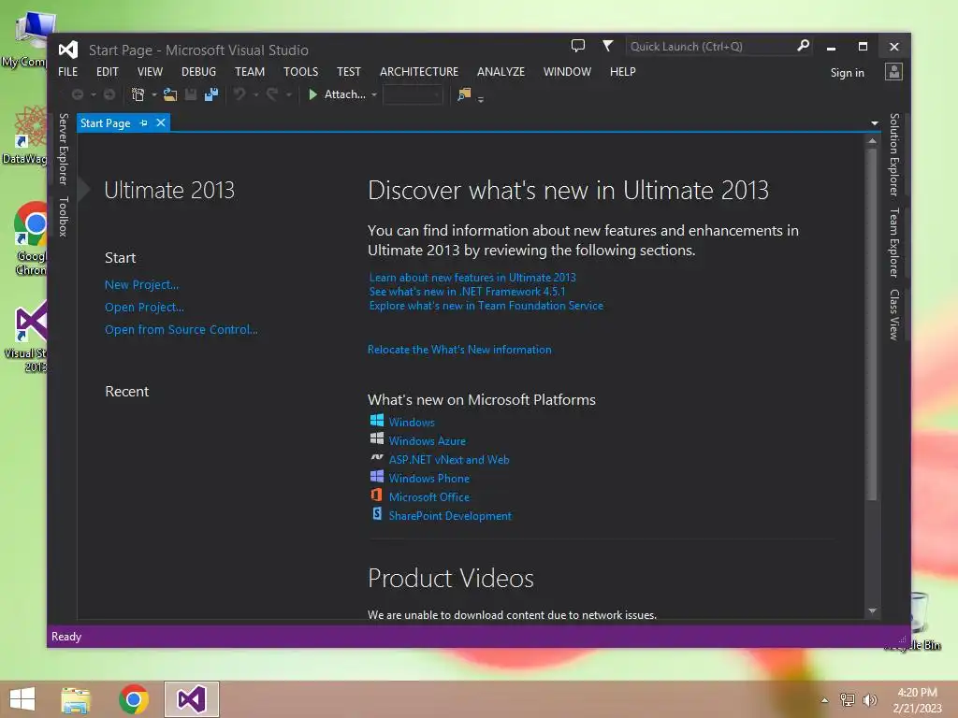Click the Start Page vertical scrollbar thumb
Viewport: 958px width, 718px height.
point(873,323)
